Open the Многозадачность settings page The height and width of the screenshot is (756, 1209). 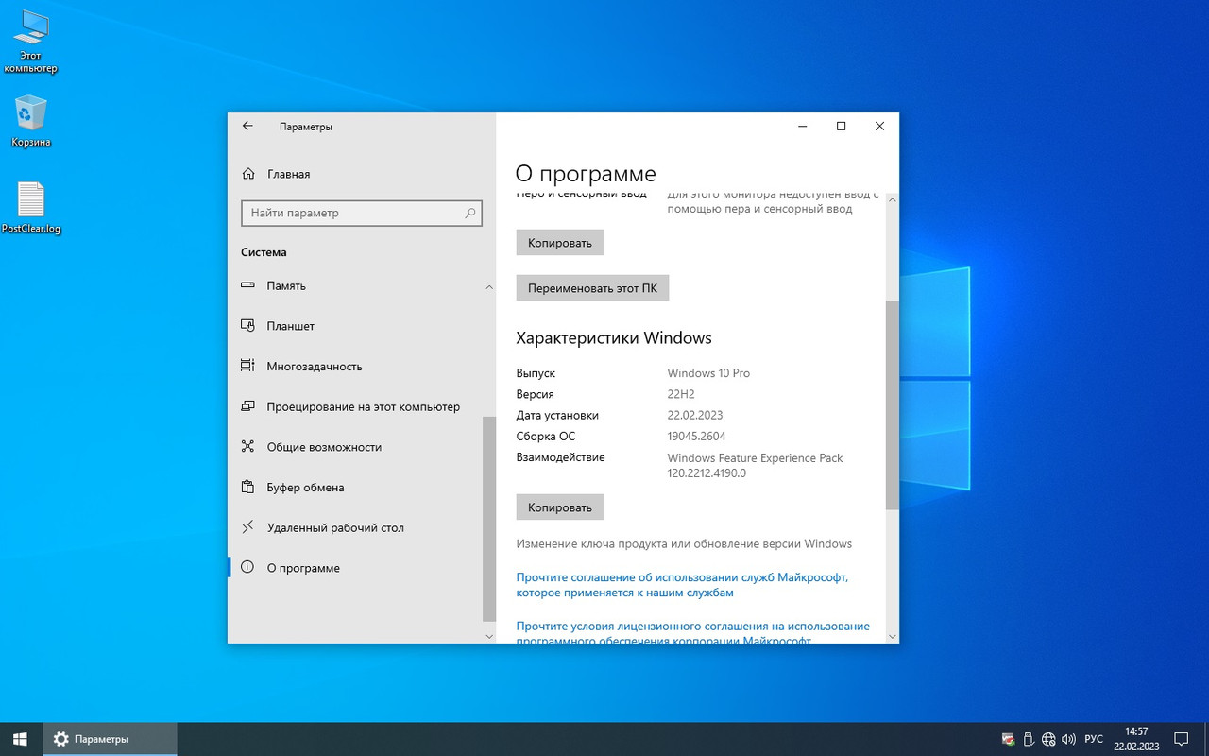pos(362,367)
